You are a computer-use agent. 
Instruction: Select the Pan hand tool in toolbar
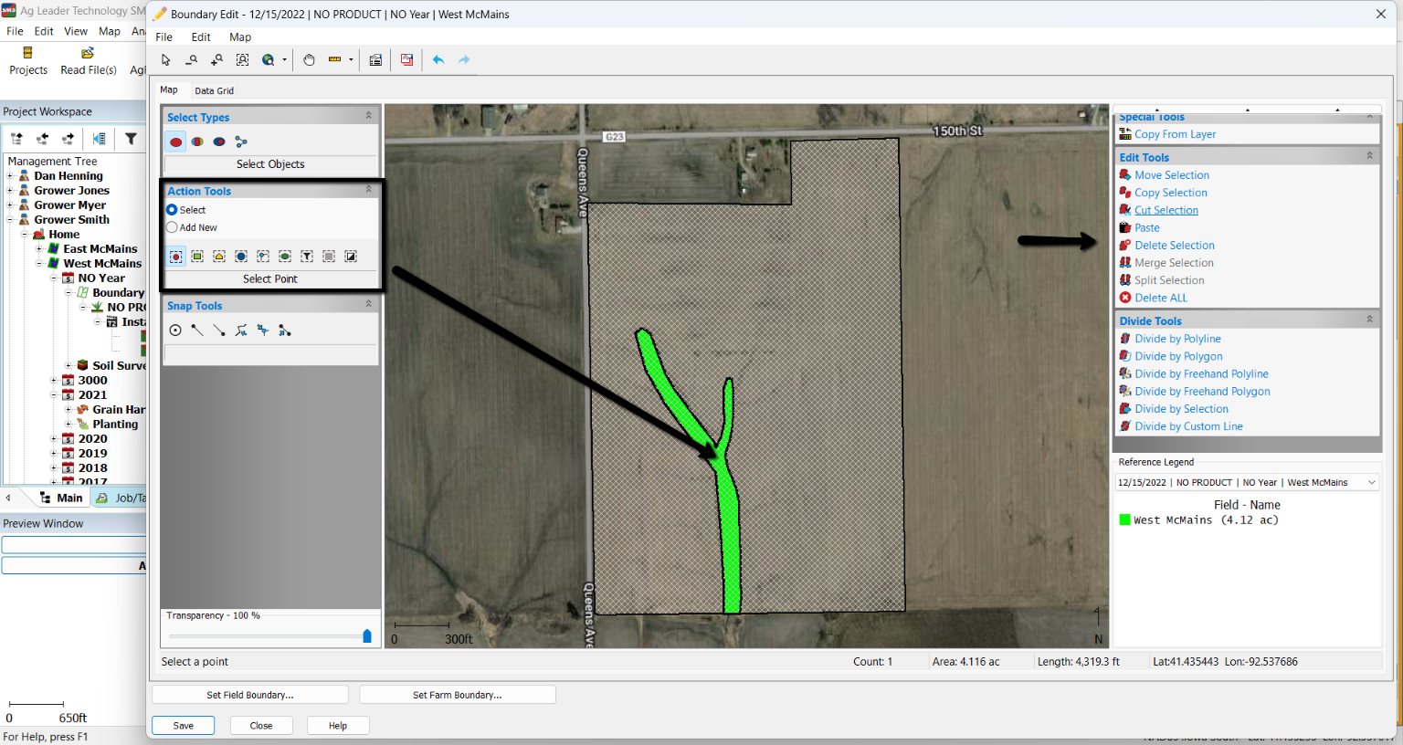point(309,60)
